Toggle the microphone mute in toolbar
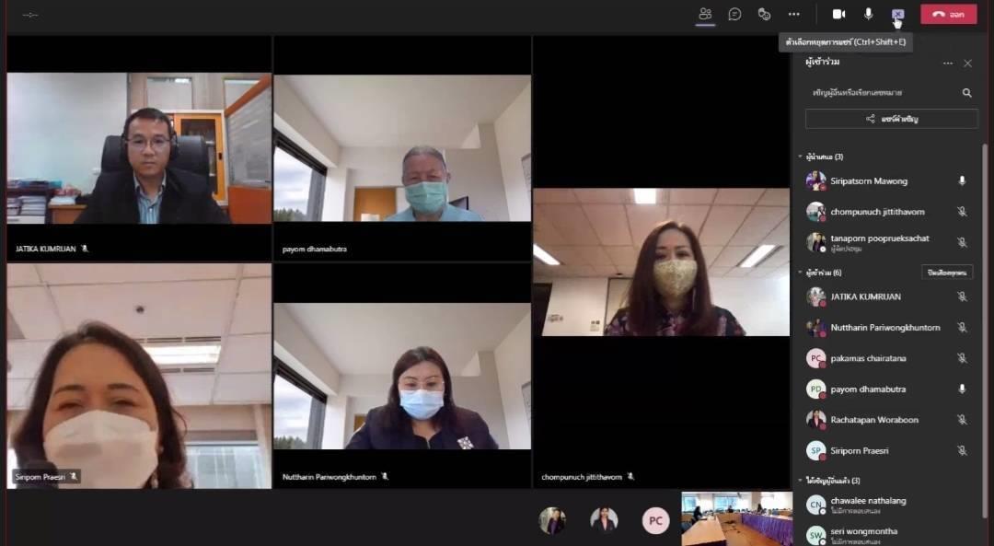The width and height of the screenshot is (994, 546). pos(869,14)
